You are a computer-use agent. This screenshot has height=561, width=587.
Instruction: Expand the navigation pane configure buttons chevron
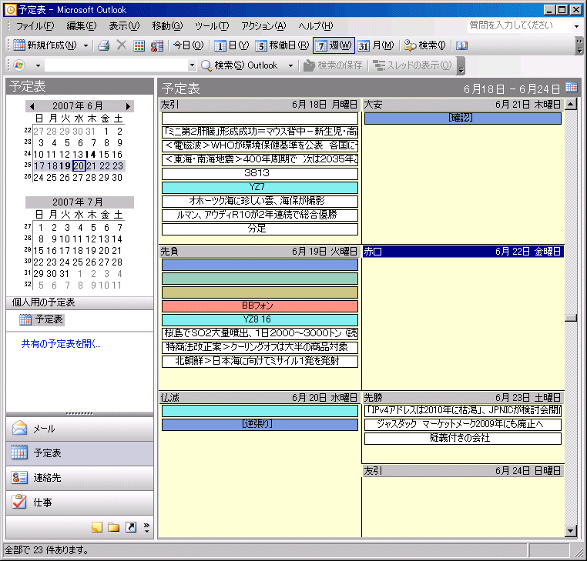[146, 527]
